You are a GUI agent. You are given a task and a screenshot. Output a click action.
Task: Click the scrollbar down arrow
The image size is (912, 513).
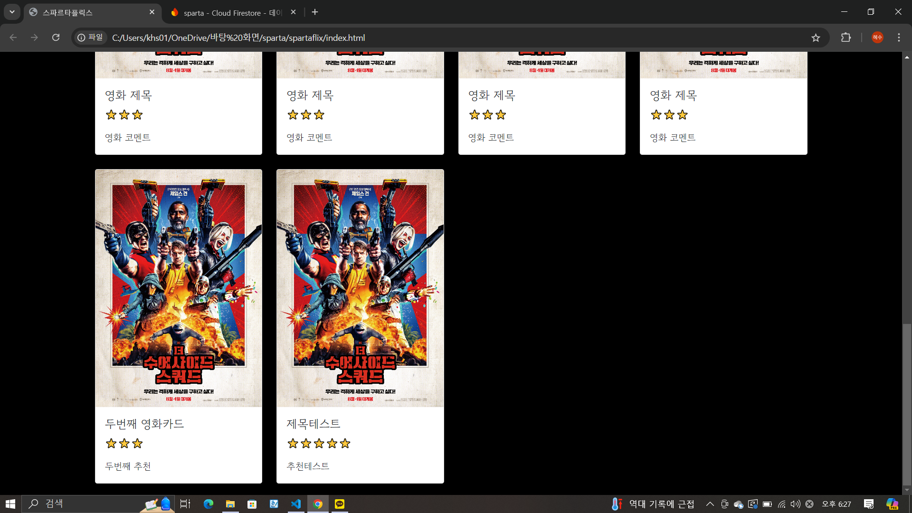tap(907, 490)
